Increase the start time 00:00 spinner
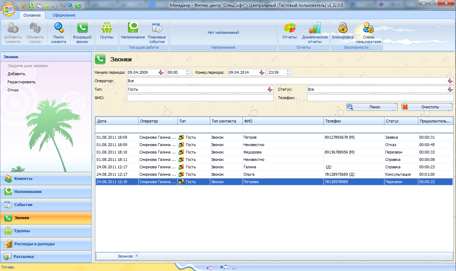Viewport: 456px width, 271px height. tap(187, 71)
